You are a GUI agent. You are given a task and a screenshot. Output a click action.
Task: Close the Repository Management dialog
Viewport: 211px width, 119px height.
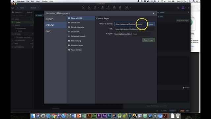(154, 13)
